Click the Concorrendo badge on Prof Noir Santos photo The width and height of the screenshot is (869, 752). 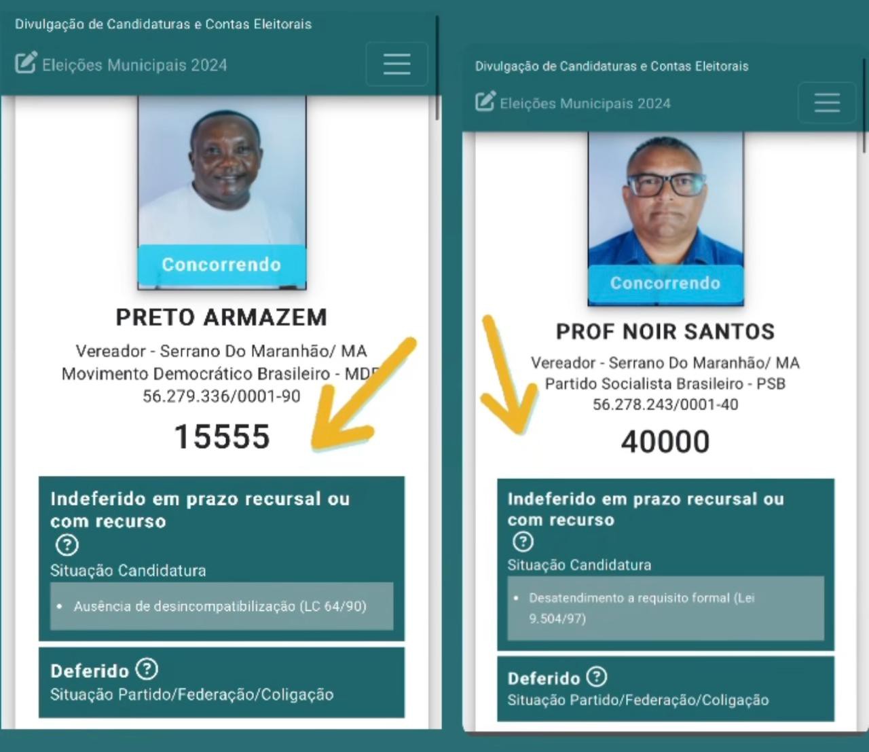click(665, 283)
